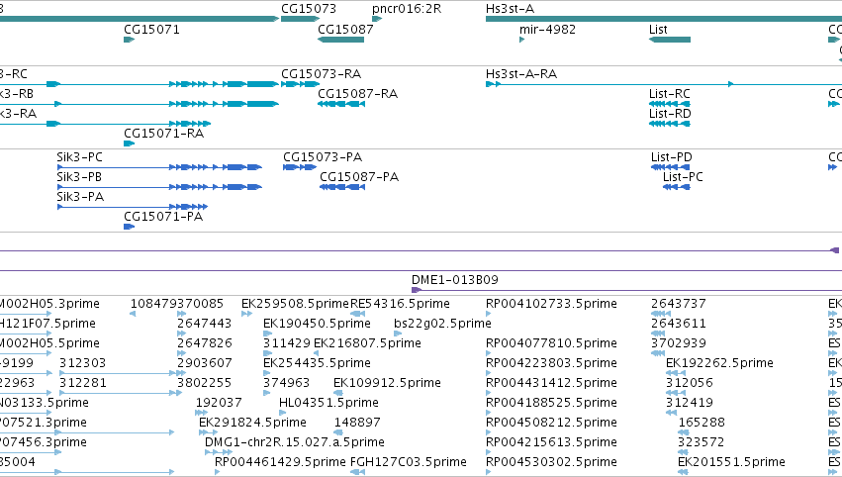Select the List-PD protein feature
The height and width of the screenshot is (477, 842).
point(671,167)
